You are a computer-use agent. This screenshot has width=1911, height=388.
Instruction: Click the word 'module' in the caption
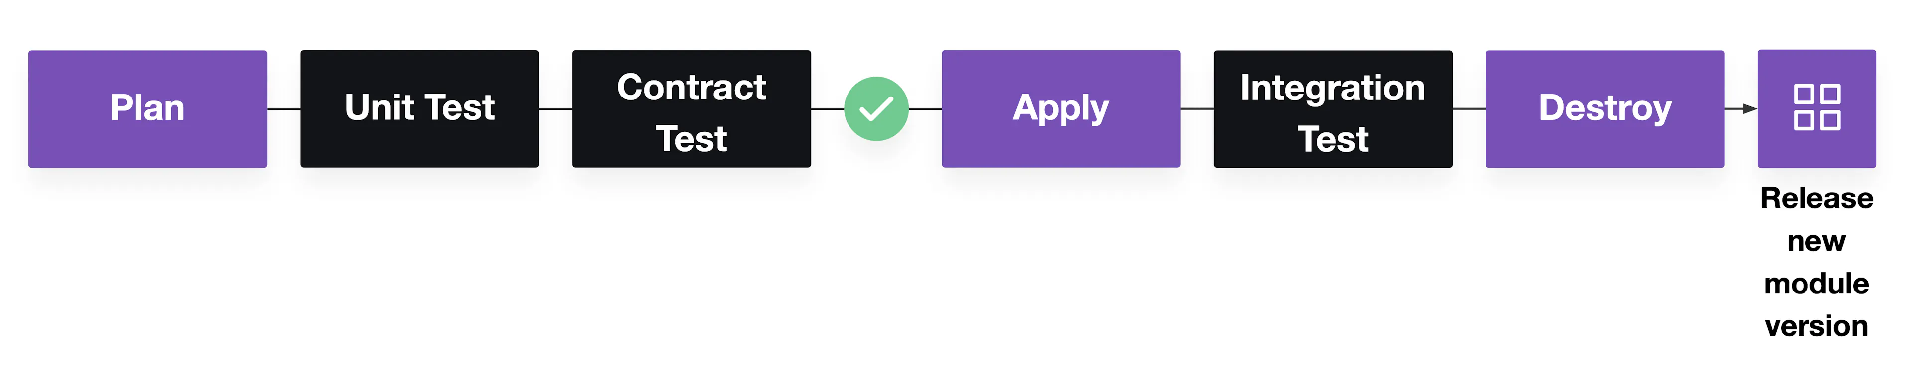(1817, 284)
